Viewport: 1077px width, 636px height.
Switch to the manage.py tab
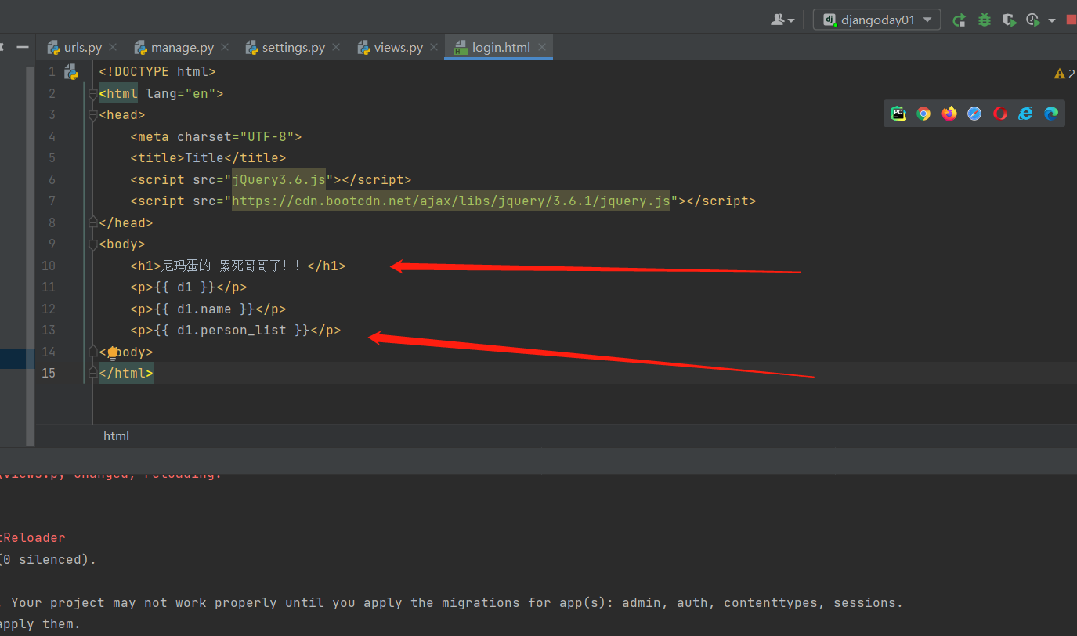pyautogui.click(x=183, y=48)
